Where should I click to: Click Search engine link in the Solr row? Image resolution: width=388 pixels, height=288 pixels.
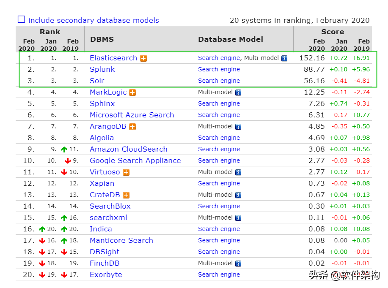pos(219,81)
